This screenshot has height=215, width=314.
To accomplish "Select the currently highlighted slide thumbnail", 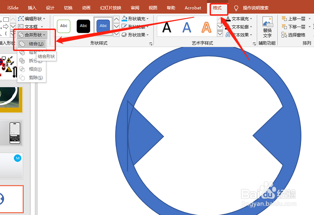I will click(11, 199).
